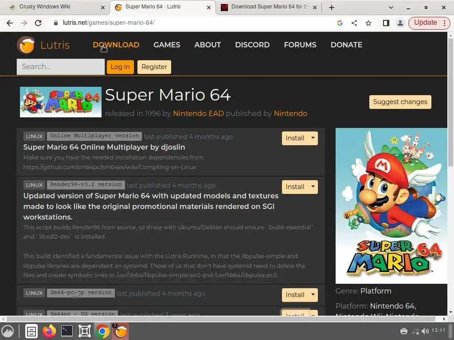The image size is (454, 340).
Task: Open the tab search chevron
Action: [391, 8]
